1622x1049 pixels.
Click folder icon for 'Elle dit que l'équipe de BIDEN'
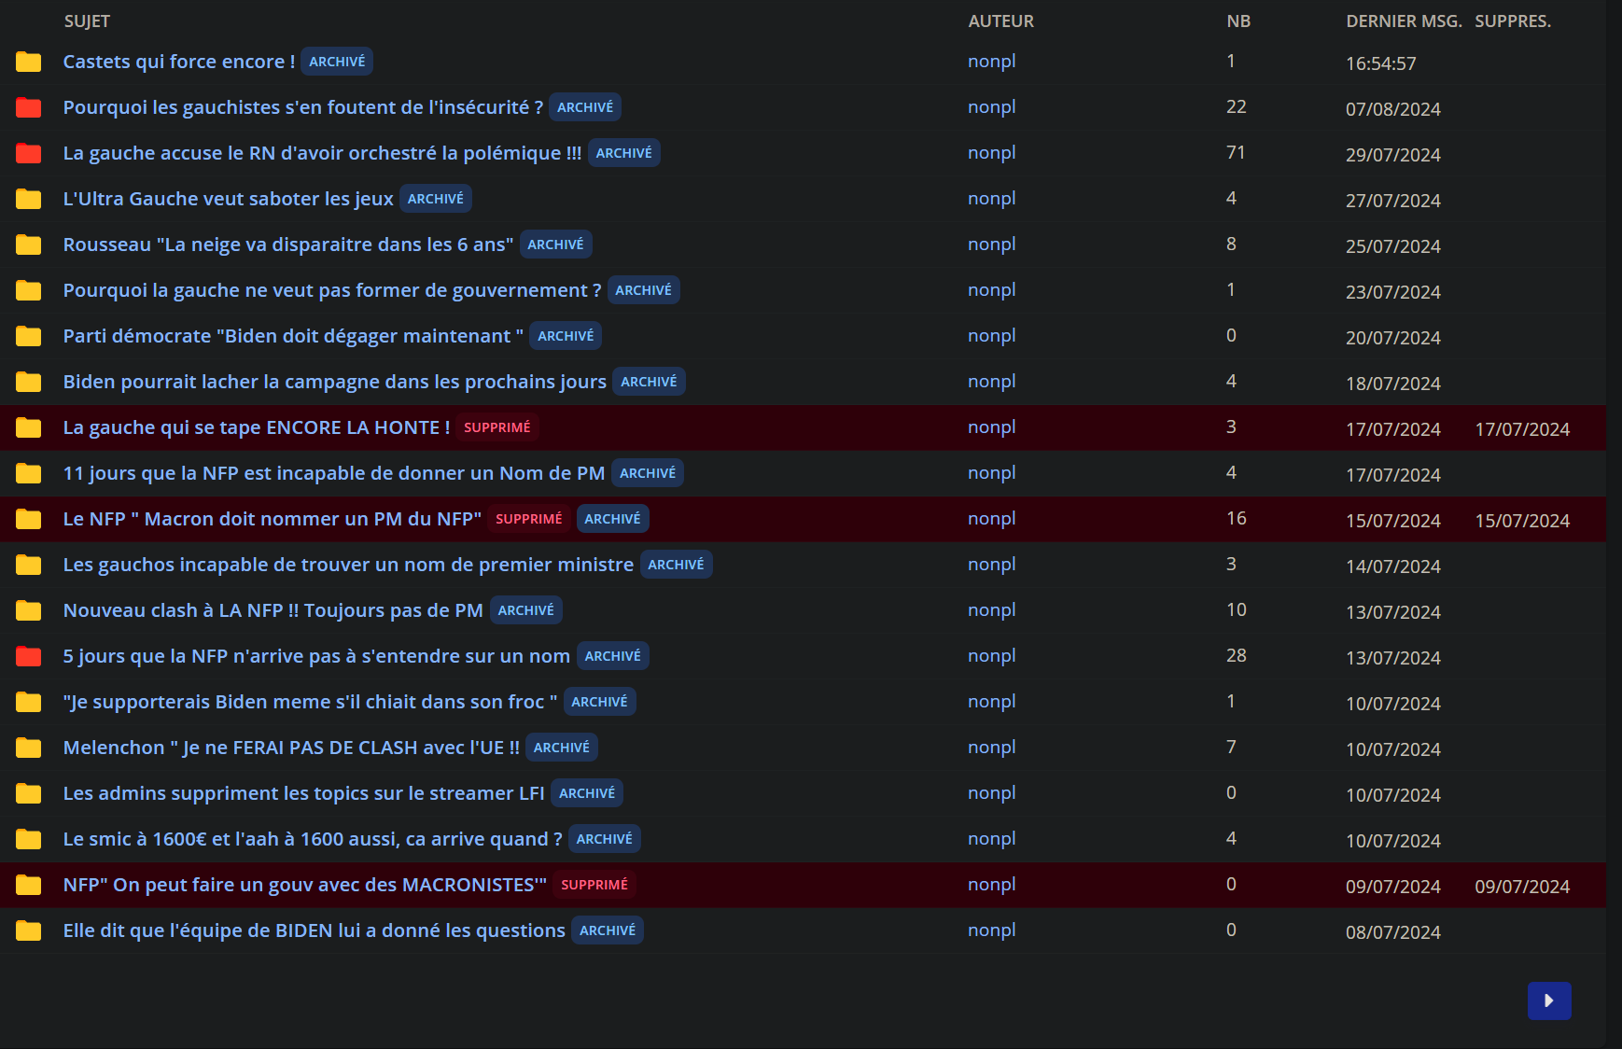(29, 930)
